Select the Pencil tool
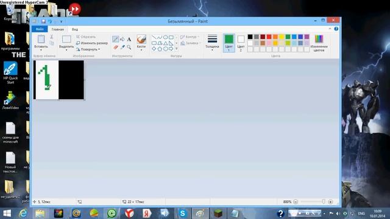Image resolution: width=390 pixels, height=219 pixels. (115, 39)
